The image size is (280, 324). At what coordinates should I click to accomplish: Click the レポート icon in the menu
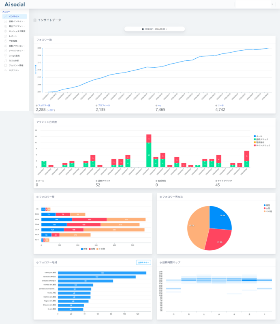[x=5, y=36]
